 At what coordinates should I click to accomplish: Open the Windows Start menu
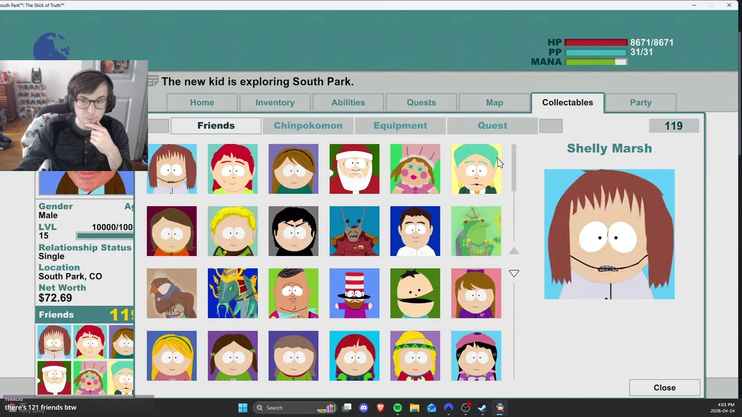(x=243, y=408)
